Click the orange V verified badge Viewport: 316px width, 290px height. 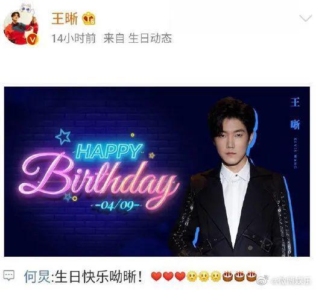click(x=33, y=39)
